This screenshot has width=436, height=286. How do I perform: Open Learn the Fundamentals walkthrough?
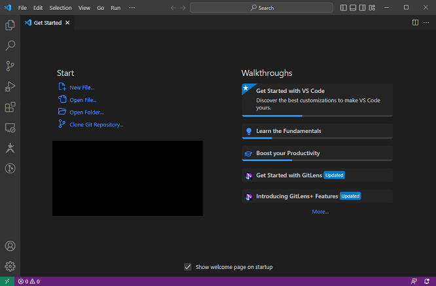318,131
